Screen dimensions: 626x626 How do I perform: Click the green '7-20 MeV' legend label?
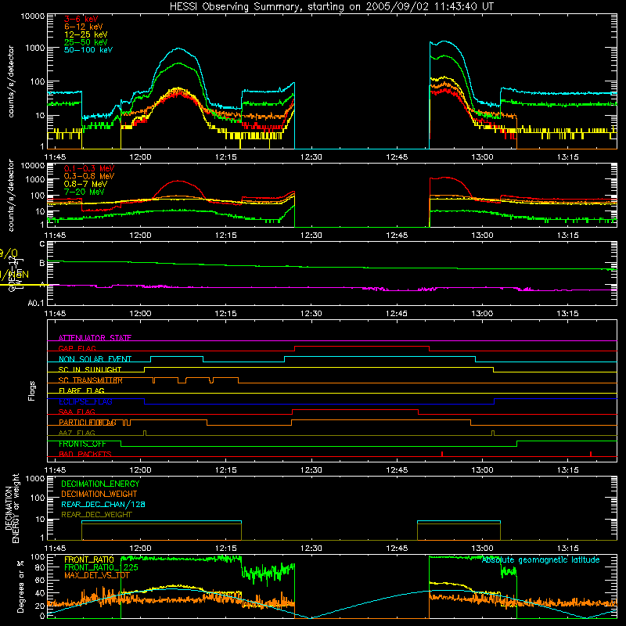pyautogui.click(x=84, y=192)
